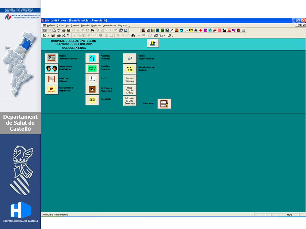Screen dimensions: 306x229
Task: Expand the View mode dropdown arrow
Action: pos(48,35)
